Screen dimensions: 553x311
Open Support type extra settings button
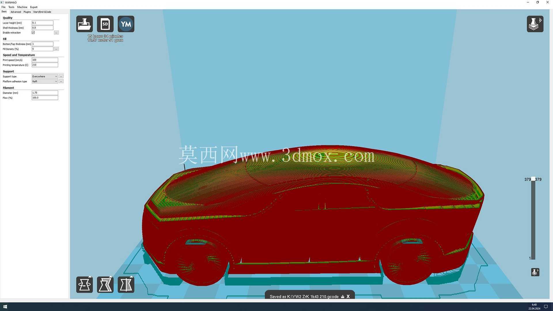coord(61,77)
